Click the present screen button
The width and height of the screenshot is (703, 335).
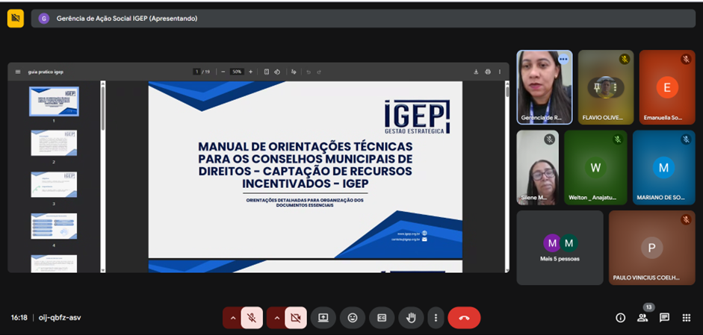pos(323,317)
